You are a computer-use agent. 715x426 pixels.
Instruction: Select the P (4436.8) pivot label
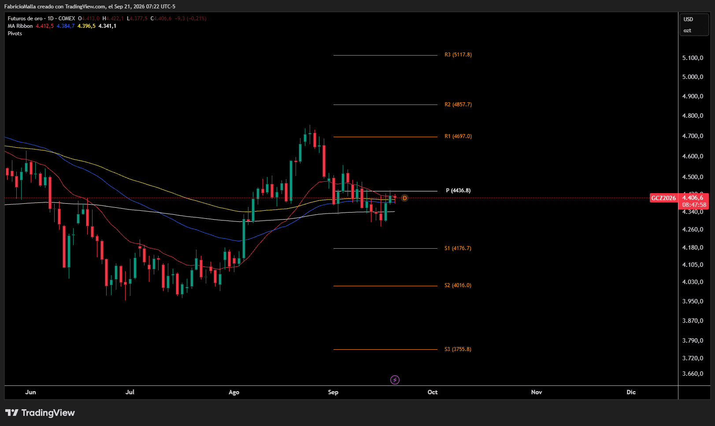coord(458,191)
